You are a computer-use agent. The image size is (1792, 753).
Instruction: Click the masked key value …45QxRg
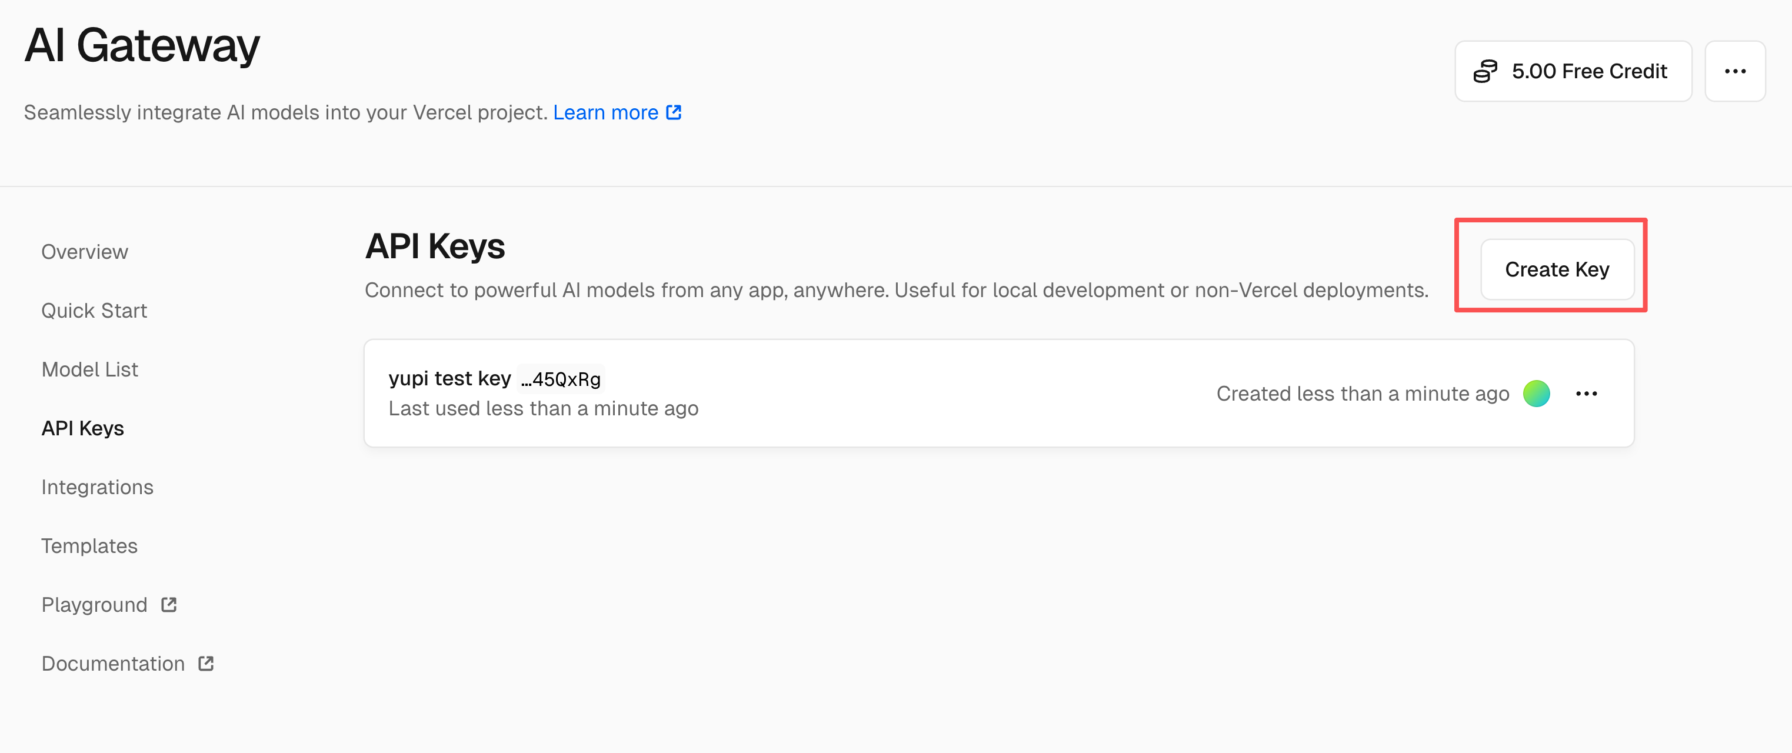[561, 379]
